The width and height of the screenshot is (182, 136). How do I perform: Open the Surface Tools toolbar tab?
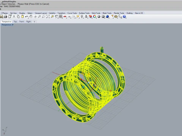84,13
